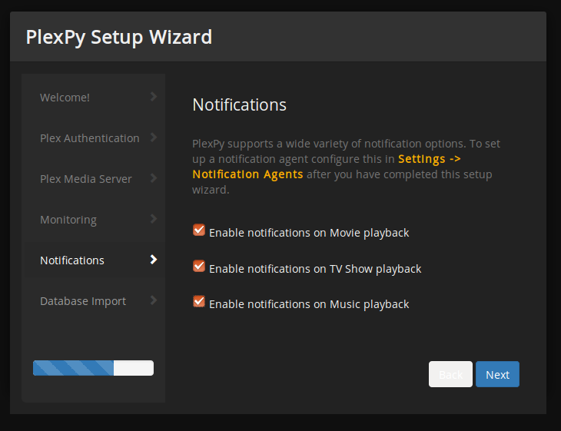Go to the Plex Authentication step
This screenshot has height=431, width=561.
(94, 138)
